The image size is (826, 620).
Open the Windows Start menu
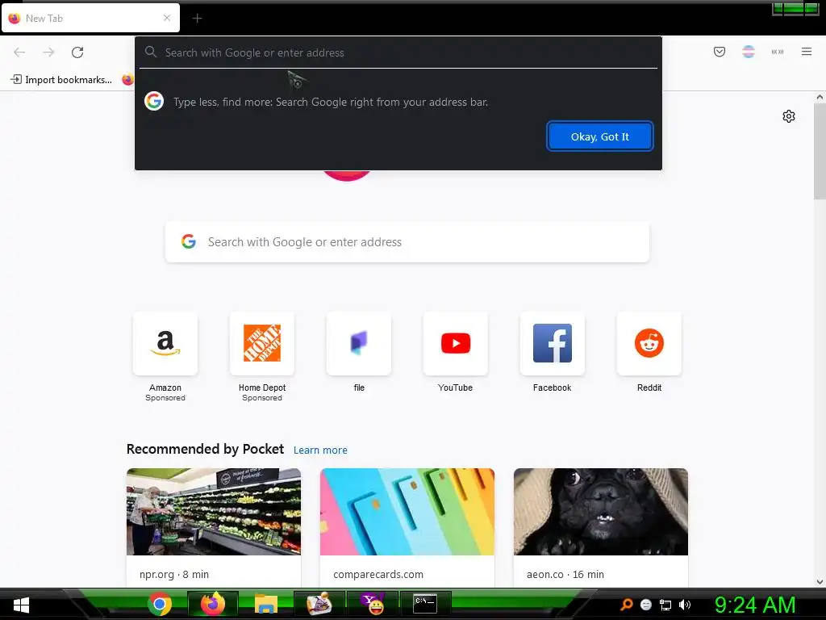click(x=21, y=605)
